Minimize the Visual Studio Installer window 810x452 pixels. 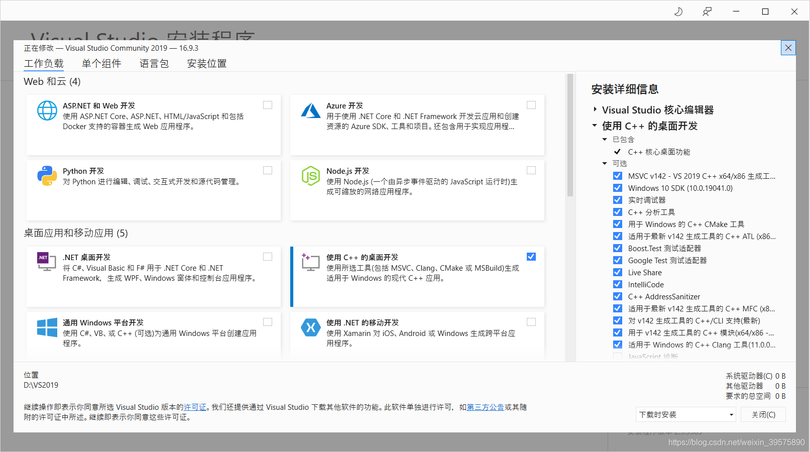point(736,11)
